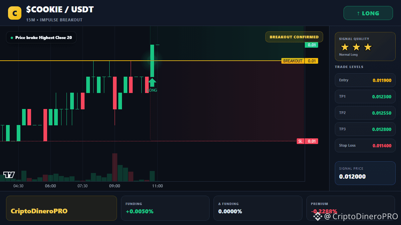Click the tallest red volume bar
Screen dimensions: 401x225
point(115,167)
